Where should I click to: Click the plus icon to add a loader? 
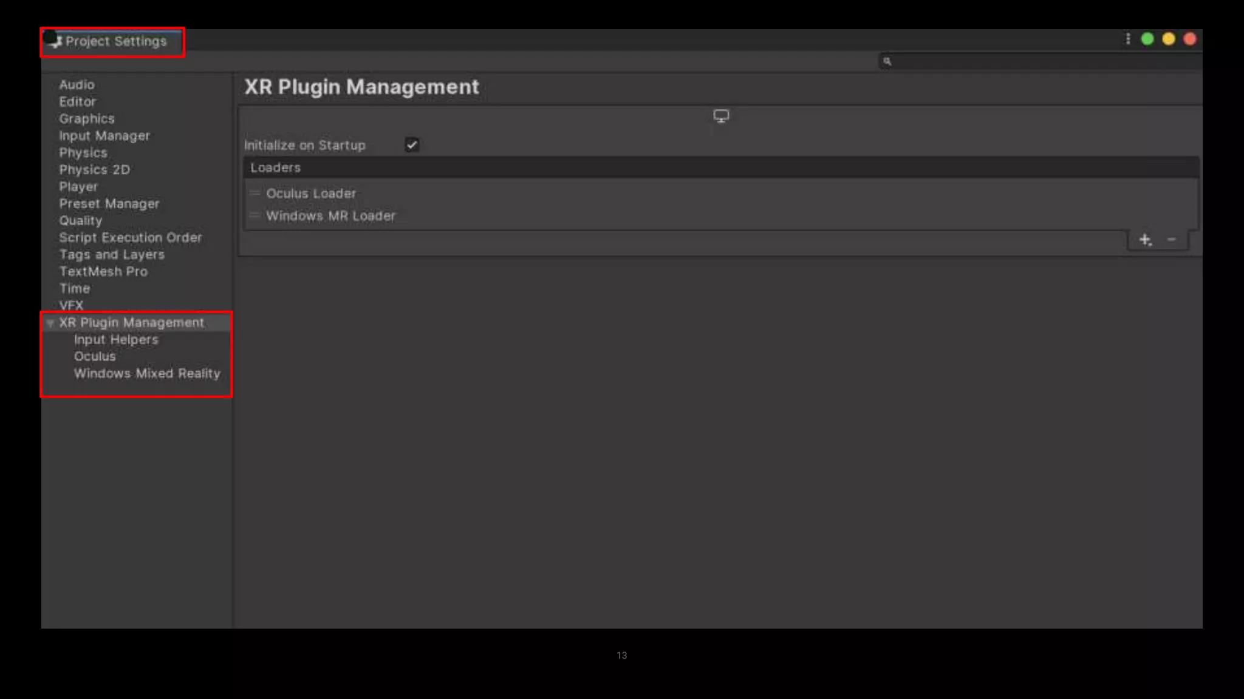[x=1145, y=240]
